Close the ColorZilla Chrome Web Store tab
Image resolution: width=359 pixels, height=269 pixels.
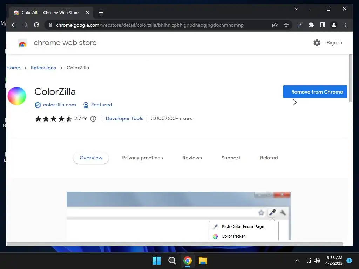(87, 13)
